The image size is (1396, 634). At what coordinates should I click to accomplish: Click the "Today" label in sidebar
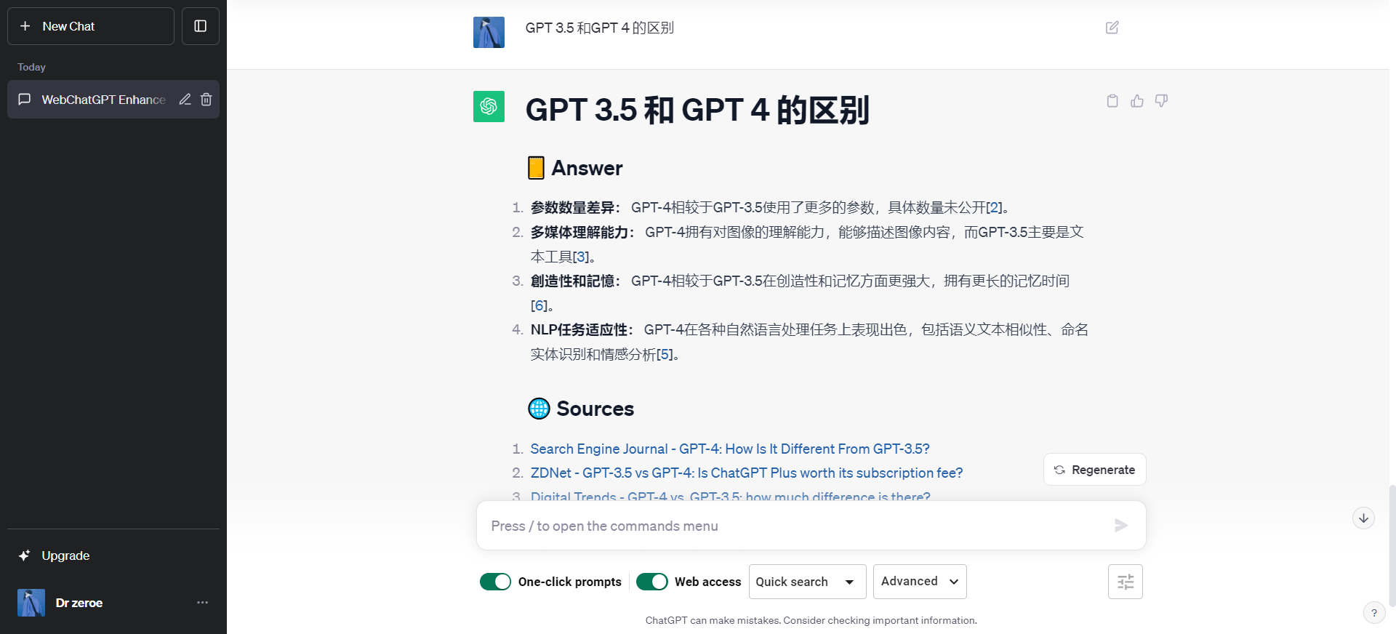point(32,67)
